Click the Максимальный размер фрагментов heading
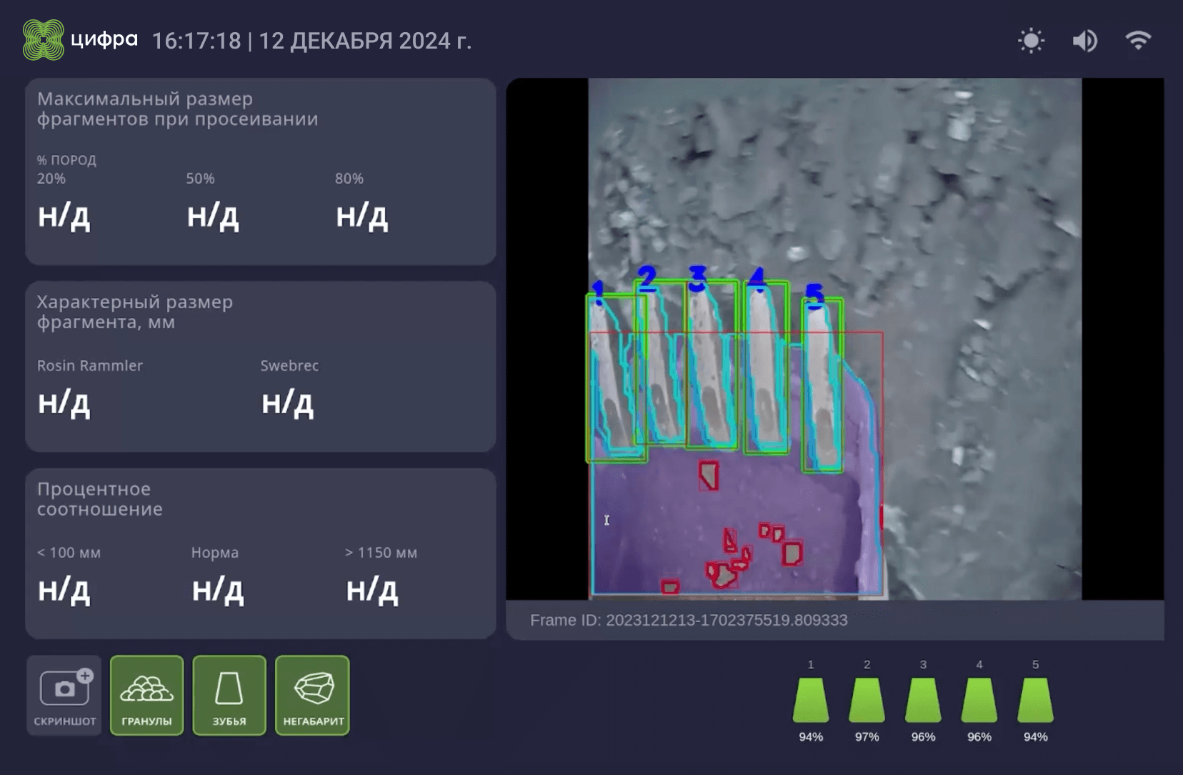 (177, 109)
